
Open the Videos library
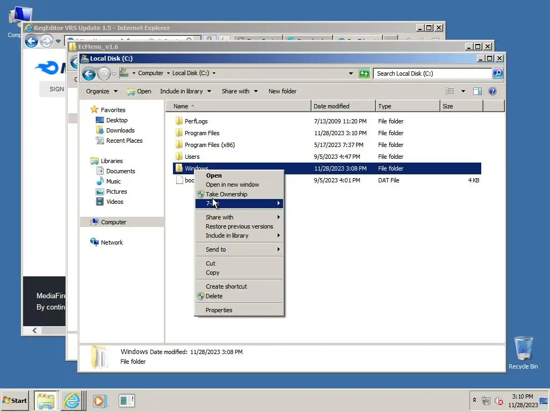point(115,202)
